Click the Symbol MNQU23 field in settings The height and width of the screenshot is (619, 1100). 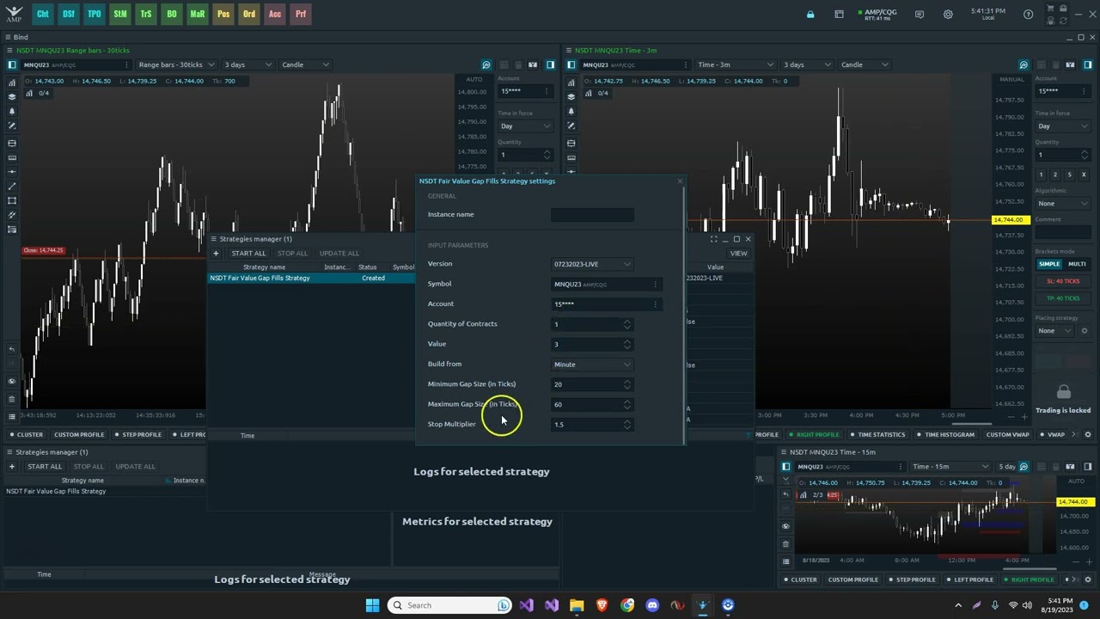click(x=607, y=285)
